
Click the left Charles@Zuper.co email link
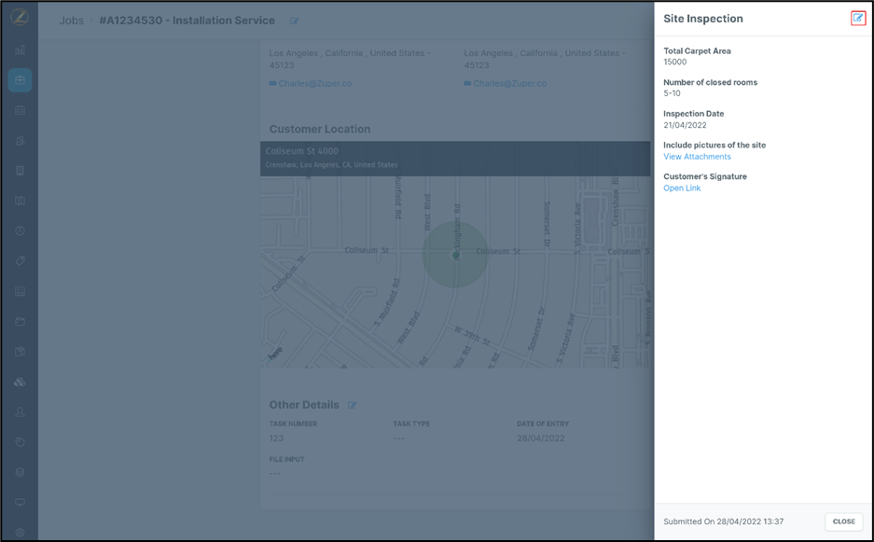point(314,84)
